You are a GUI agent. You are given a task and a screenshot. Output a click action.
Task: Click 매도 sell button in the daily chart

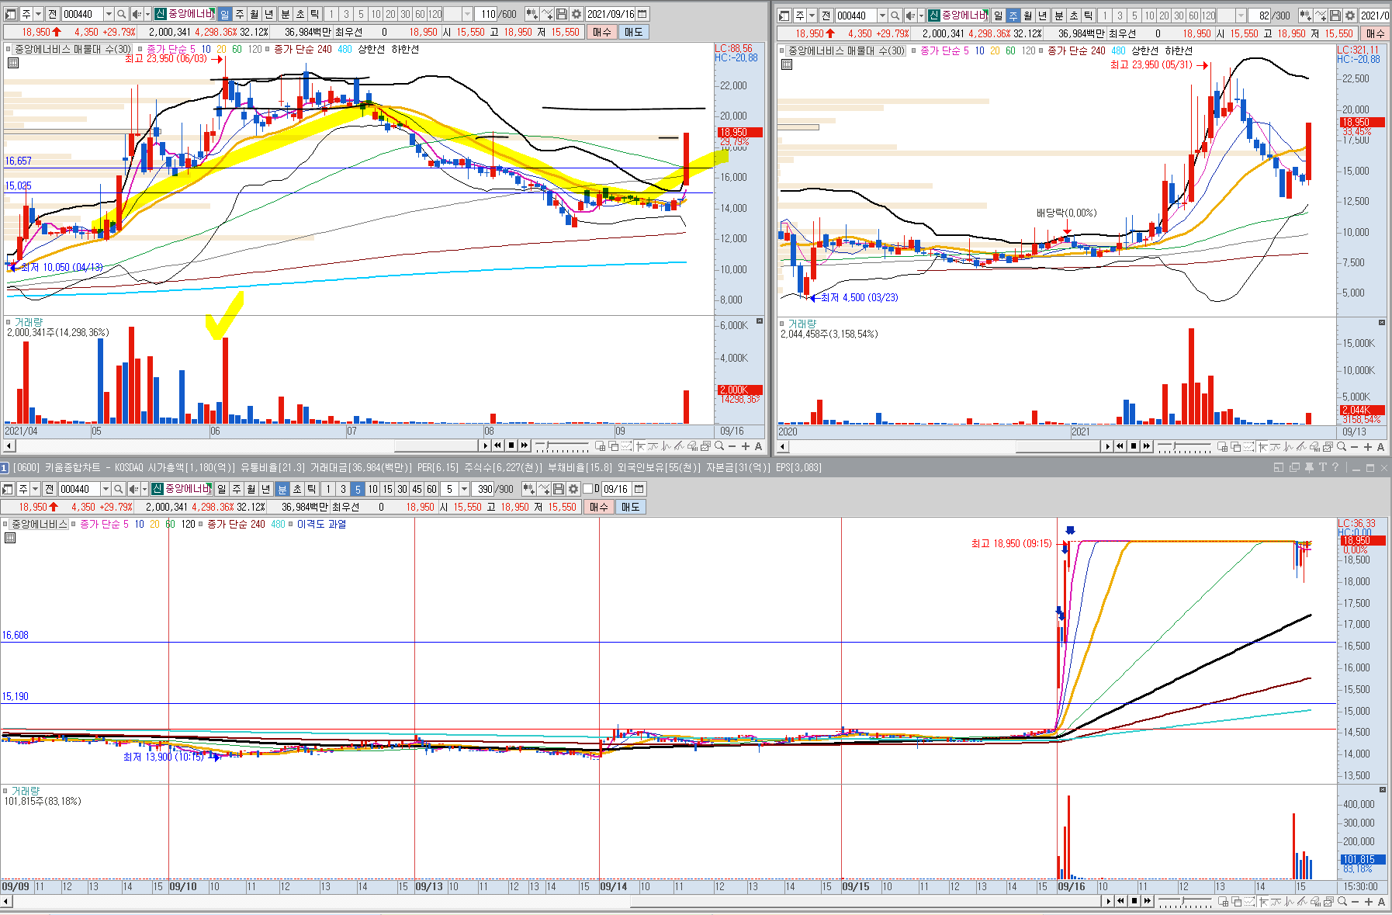tap(633, 32)
